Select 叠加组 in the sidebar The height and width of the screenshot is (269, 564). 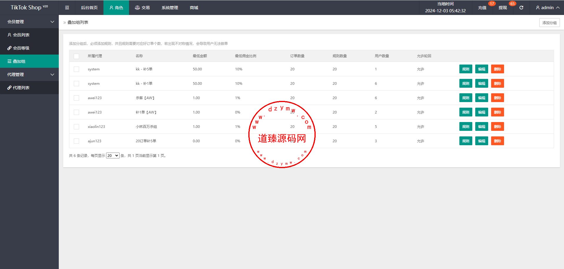pyautogui.click(x=29, y=61)
